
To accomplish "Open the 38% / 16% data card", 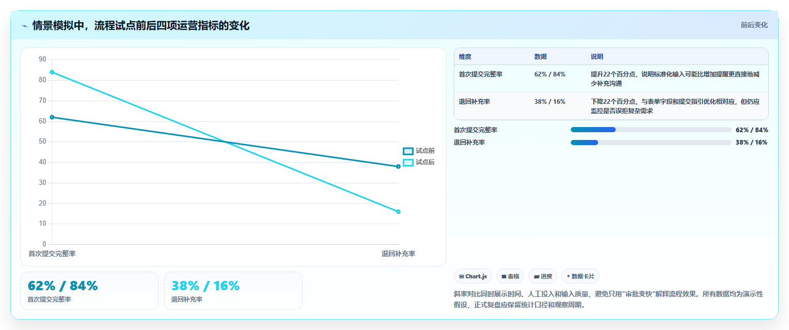I will coord(233,291).
